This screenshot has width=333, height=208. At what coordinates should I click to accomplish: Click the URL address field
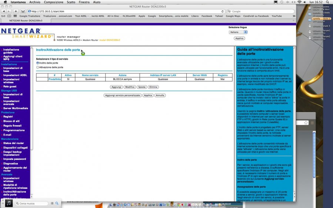pyautogui.click(x=126, y=11)
